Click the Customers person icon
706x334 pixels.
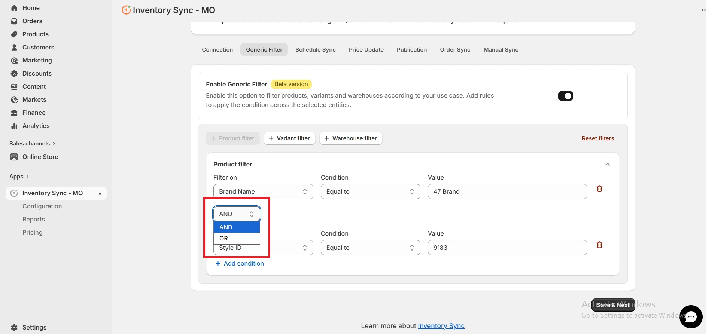14,48
